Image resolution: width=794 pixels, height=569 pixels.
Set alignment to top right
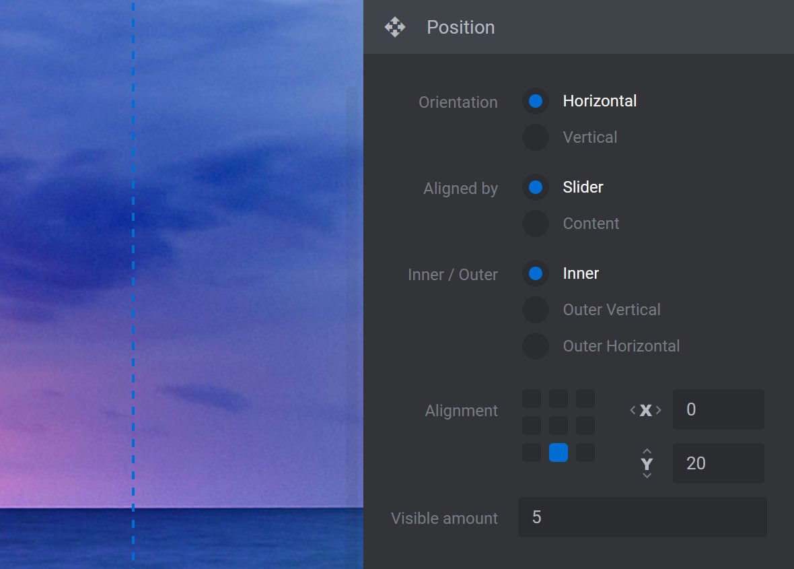point(585,399)
